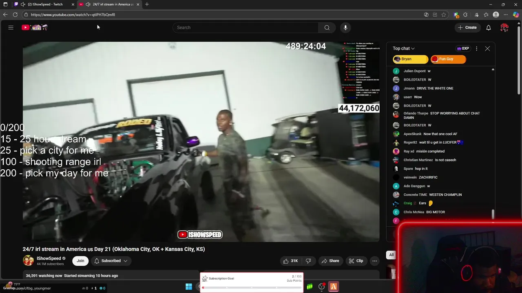The height and width of the screenshot is (293, 522).
Task: Click the Join membership button
Action: [80, 261]
